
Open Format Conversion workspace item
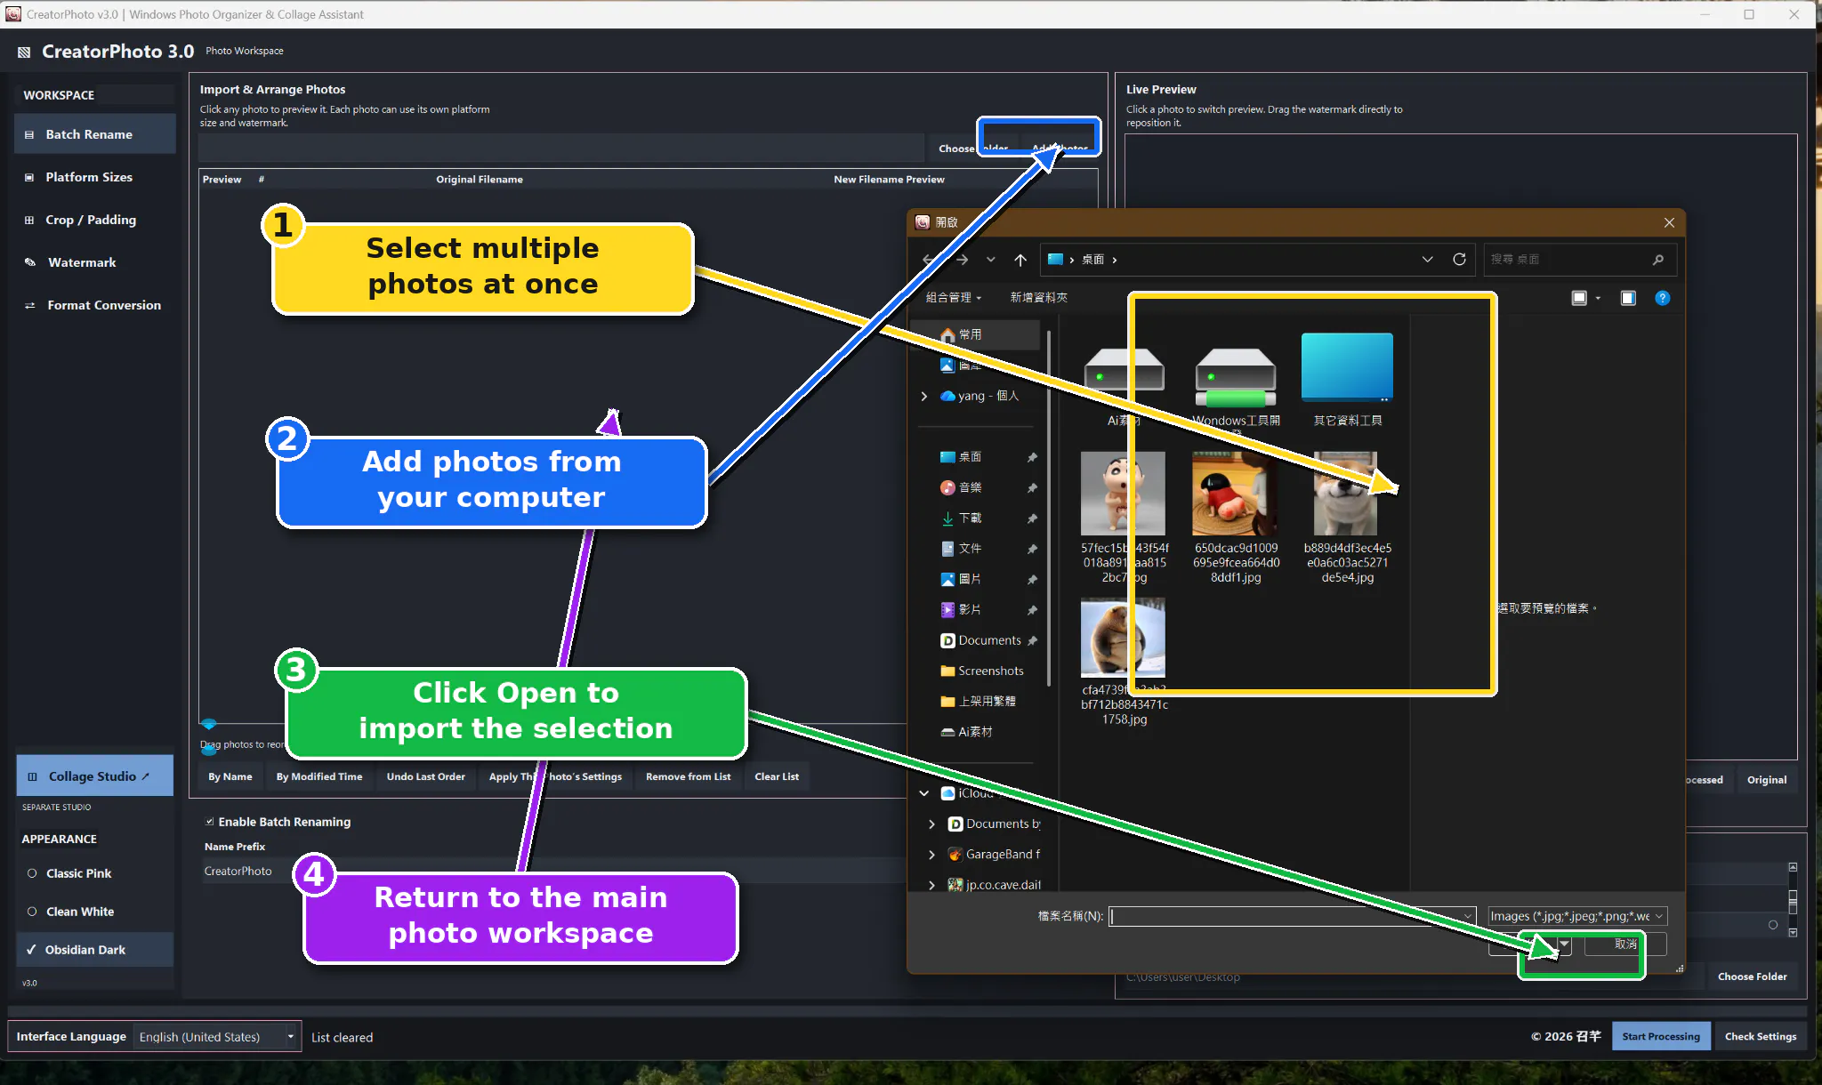pyautogui.click(x=94, y=305)
